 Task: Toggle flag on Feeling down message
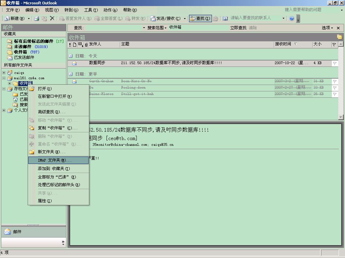[x=335, y=88]
